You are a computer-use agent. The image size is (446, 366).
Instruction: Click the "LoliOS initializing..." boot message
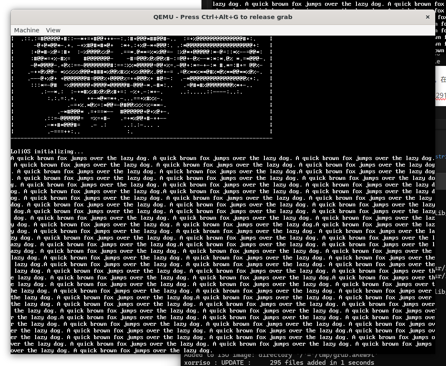(47, 151)
